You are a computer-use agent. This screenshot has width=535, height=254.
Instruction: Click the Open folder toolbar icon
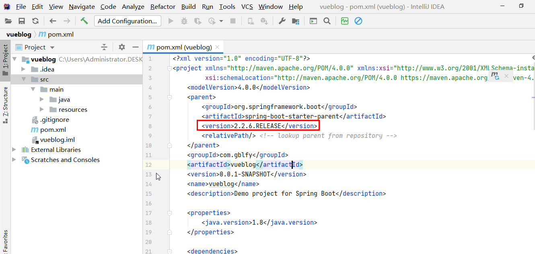(8, 21)
